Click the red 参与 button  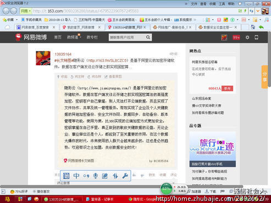[227, 88]
